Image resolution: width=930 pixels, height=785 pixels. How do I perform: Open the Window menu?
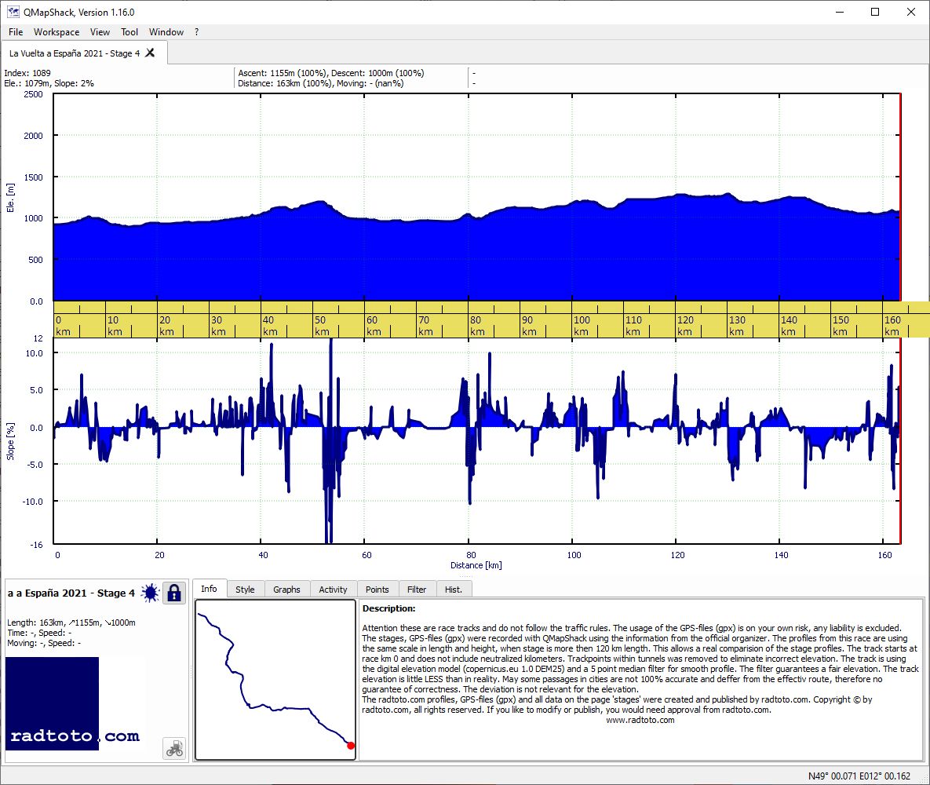pyautogui.click(x=166, y=32)
